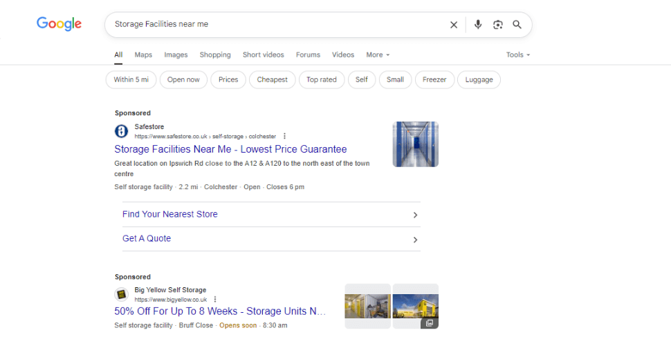This screenshot has height=357, width=671.
Task: Open the 50% Off For Up To 8 Weeks link
Action: pos(220,311)
